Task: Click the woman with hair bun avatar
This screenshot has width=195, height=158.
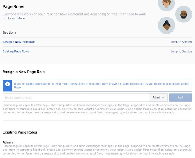Action: [x=166, y=26]
